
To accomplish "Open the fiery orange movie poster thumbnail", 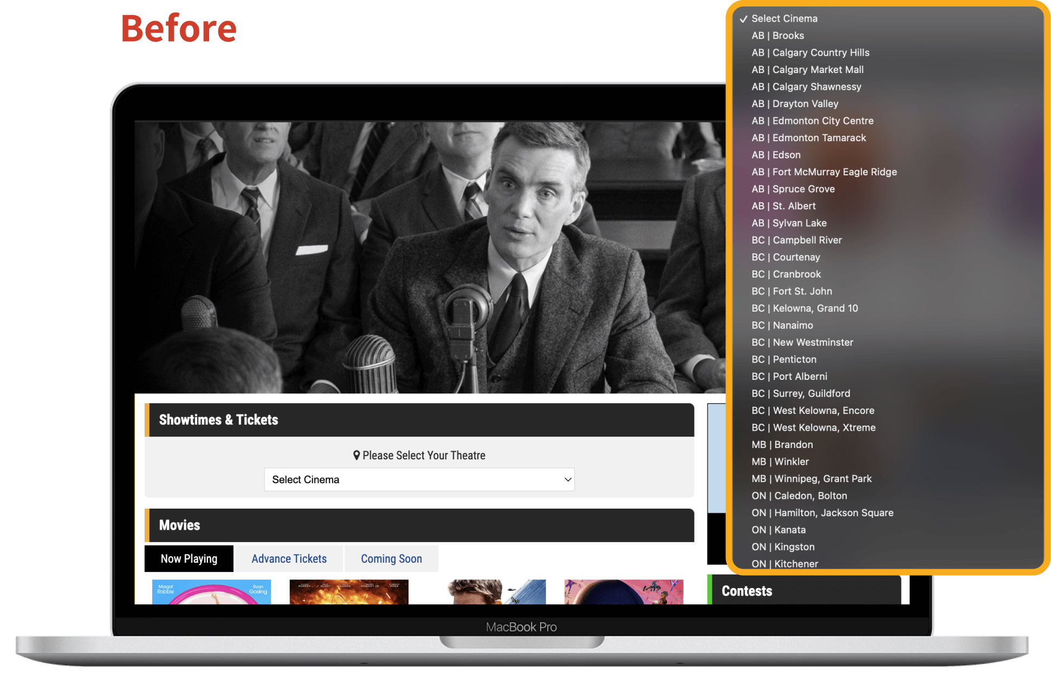I will pyautogui.click(x=349, y=592).
